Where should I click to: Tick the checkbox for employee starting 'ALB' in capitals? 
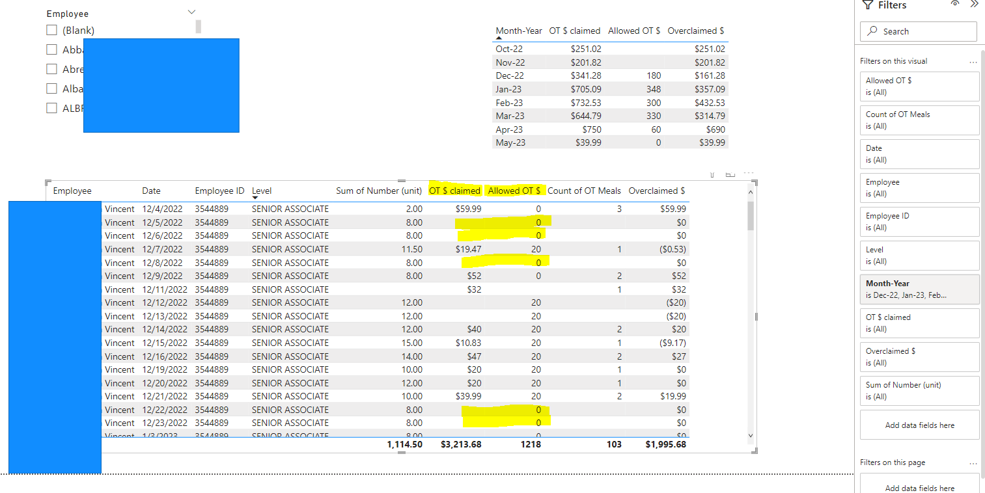52,108
